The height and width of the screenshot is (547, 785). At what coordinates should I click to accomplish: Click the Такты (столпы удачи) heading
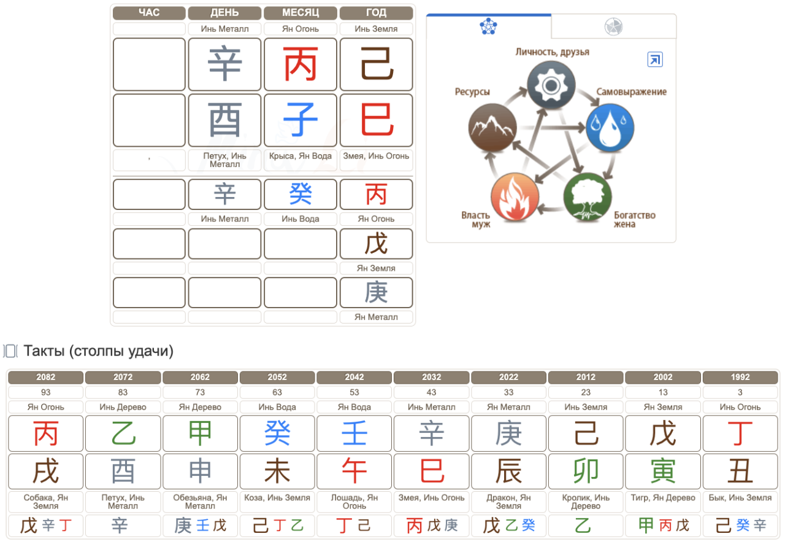click(98, 351)
